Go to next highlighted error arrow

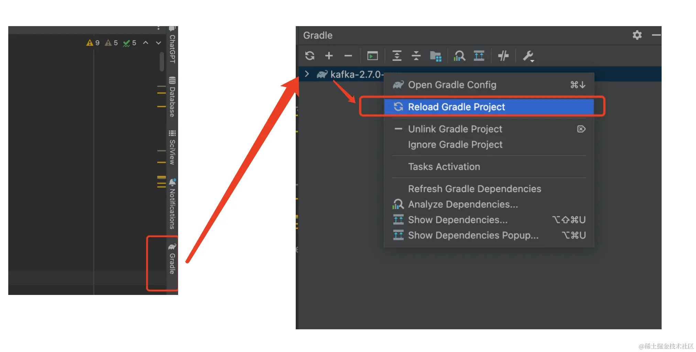point(159,43)
